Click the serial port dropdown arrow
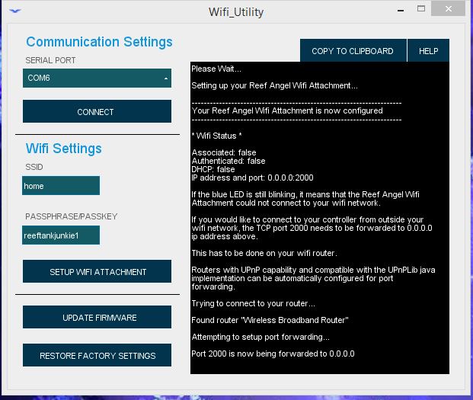Viewport: 473px width, 400px height. pos(165,78)
